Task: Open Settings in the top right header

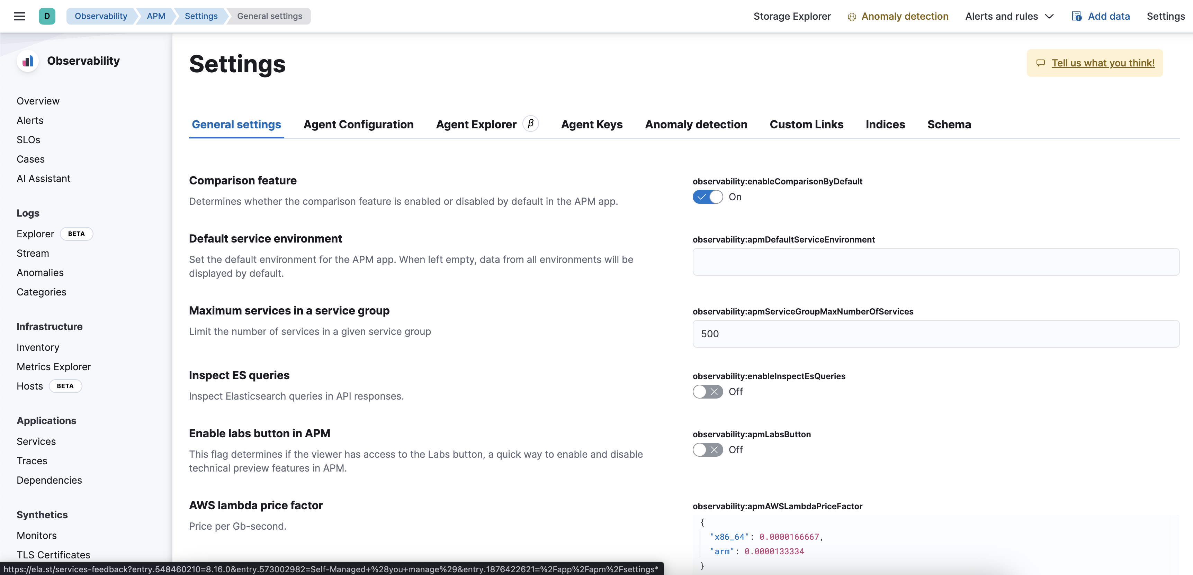Action: pyautogui.click(x=1165, y=17)
